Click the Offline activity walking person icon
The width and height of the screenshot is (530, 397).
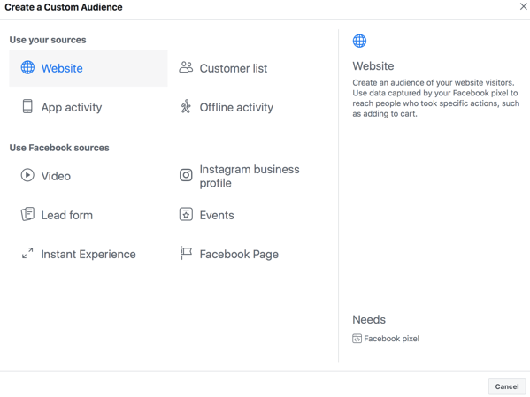click(186, 106)
